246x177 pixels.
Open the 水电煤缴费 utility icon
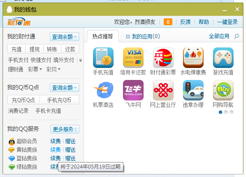193,58
